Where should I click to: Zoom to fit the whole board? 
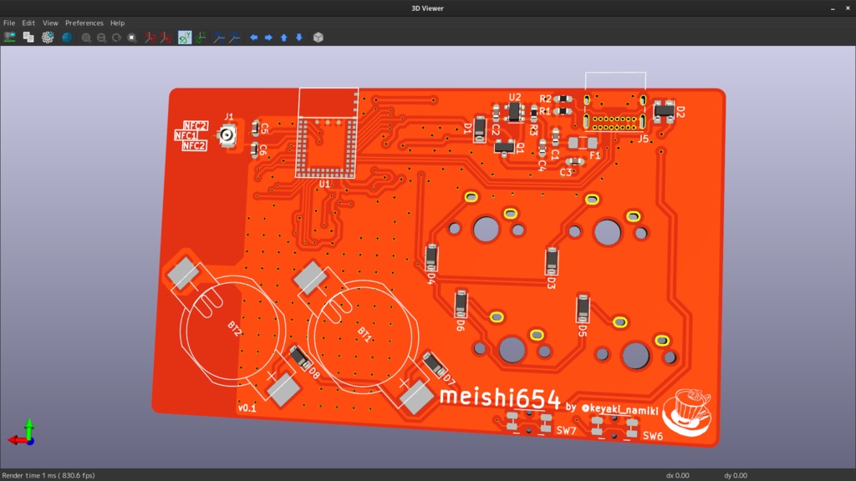[132, 36]
